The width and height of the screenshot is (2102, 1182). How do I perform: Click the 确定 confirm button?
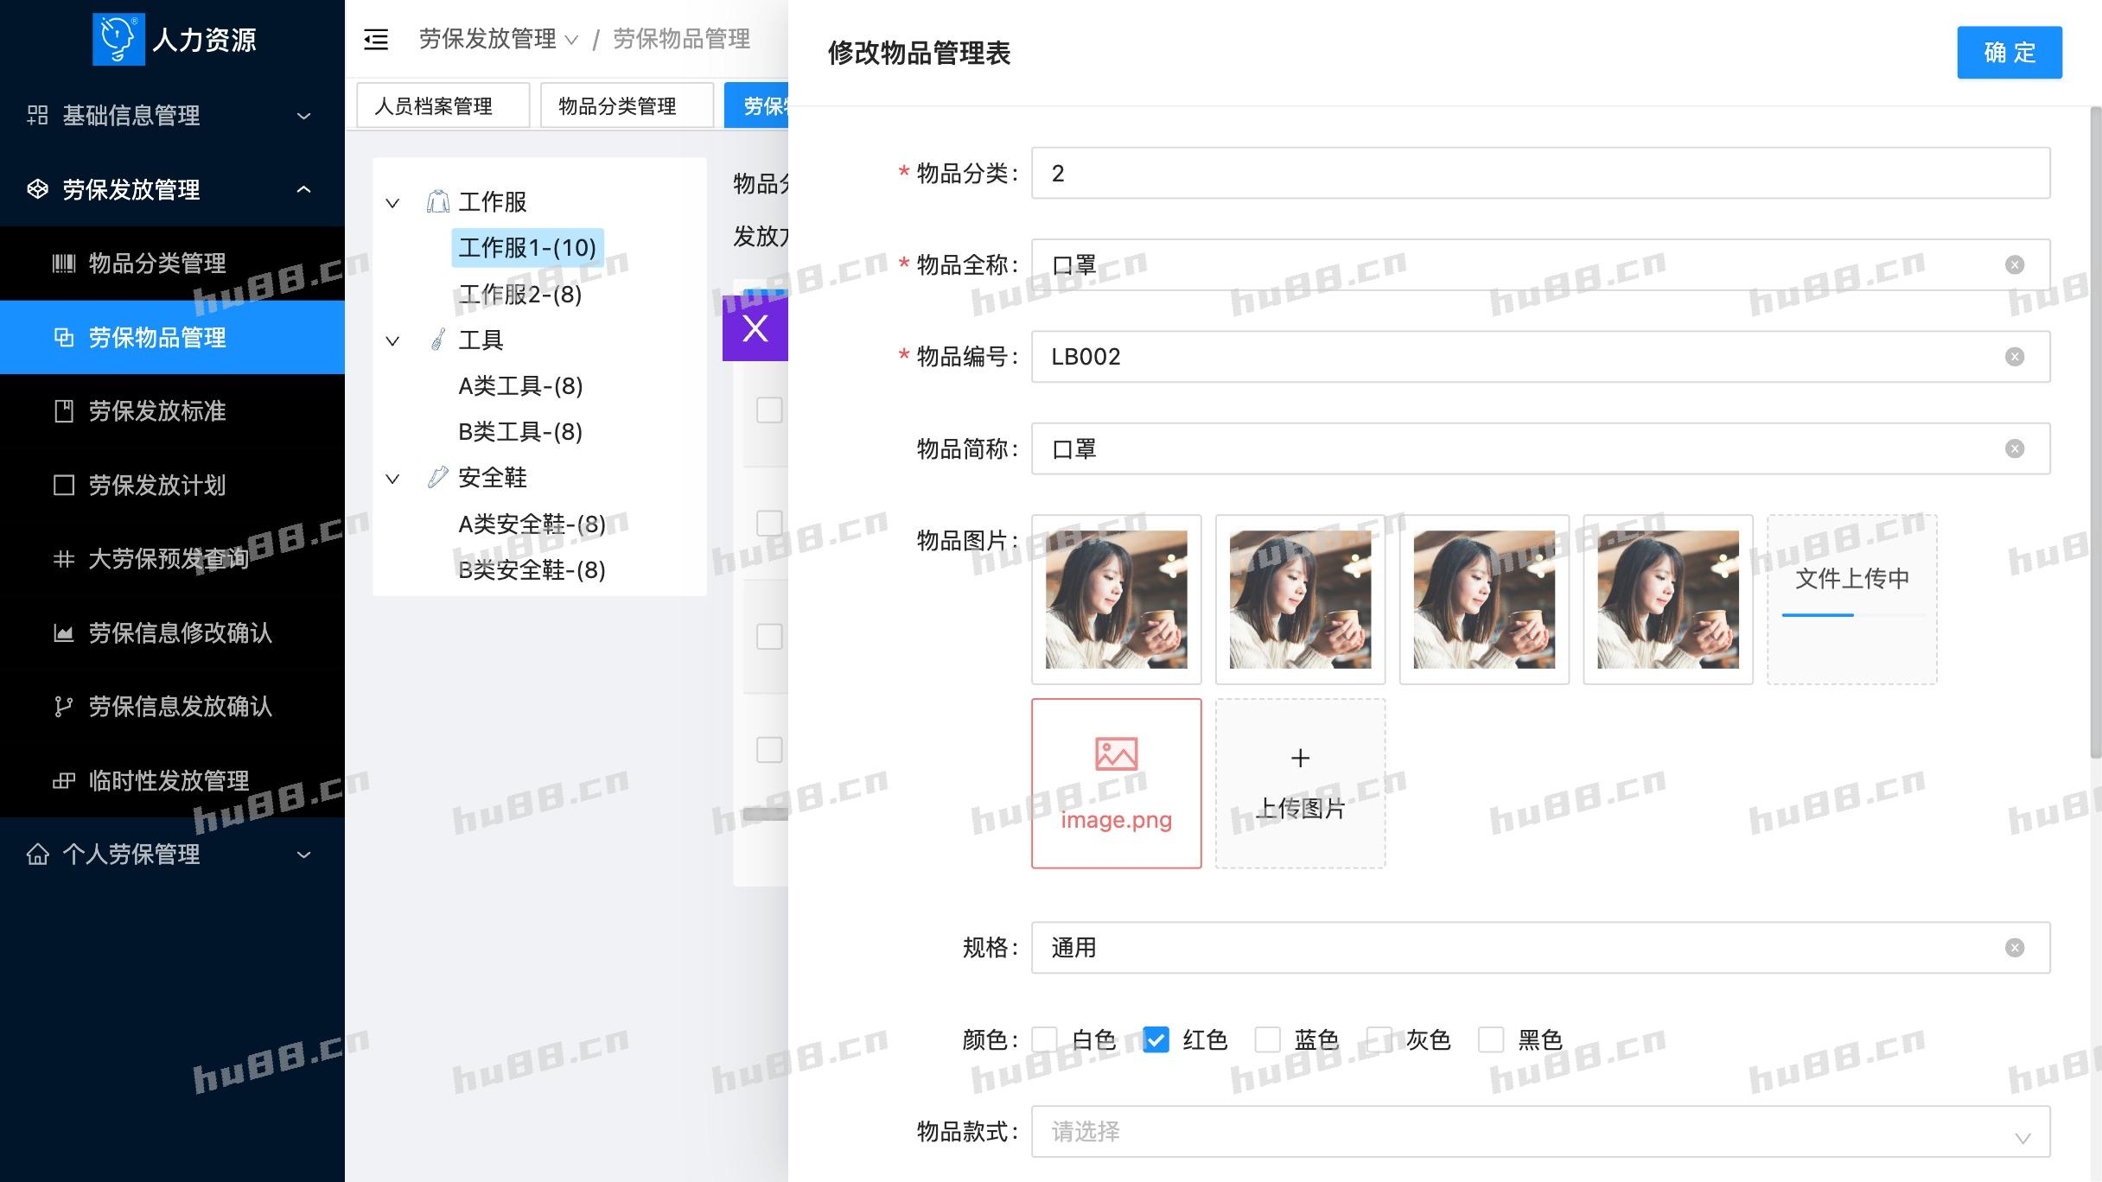pos(2009,53)
